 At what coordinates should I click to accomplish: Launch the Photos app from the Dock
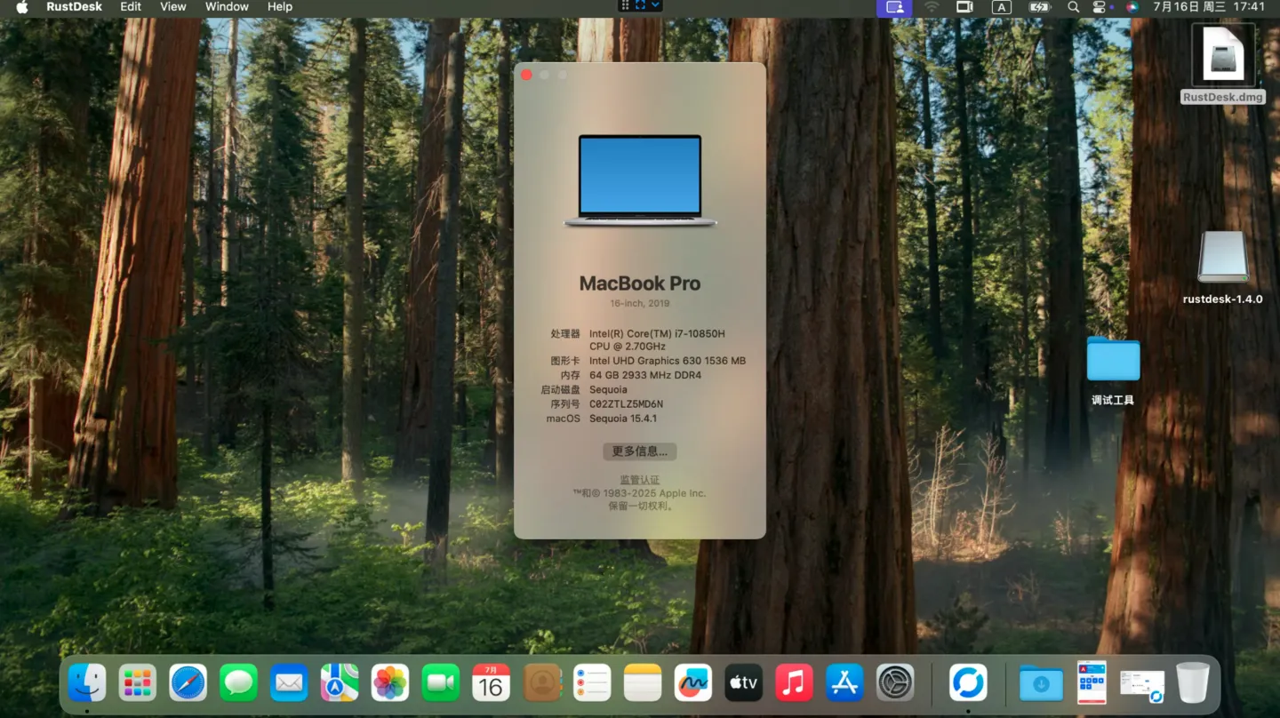tap(390, 682)
